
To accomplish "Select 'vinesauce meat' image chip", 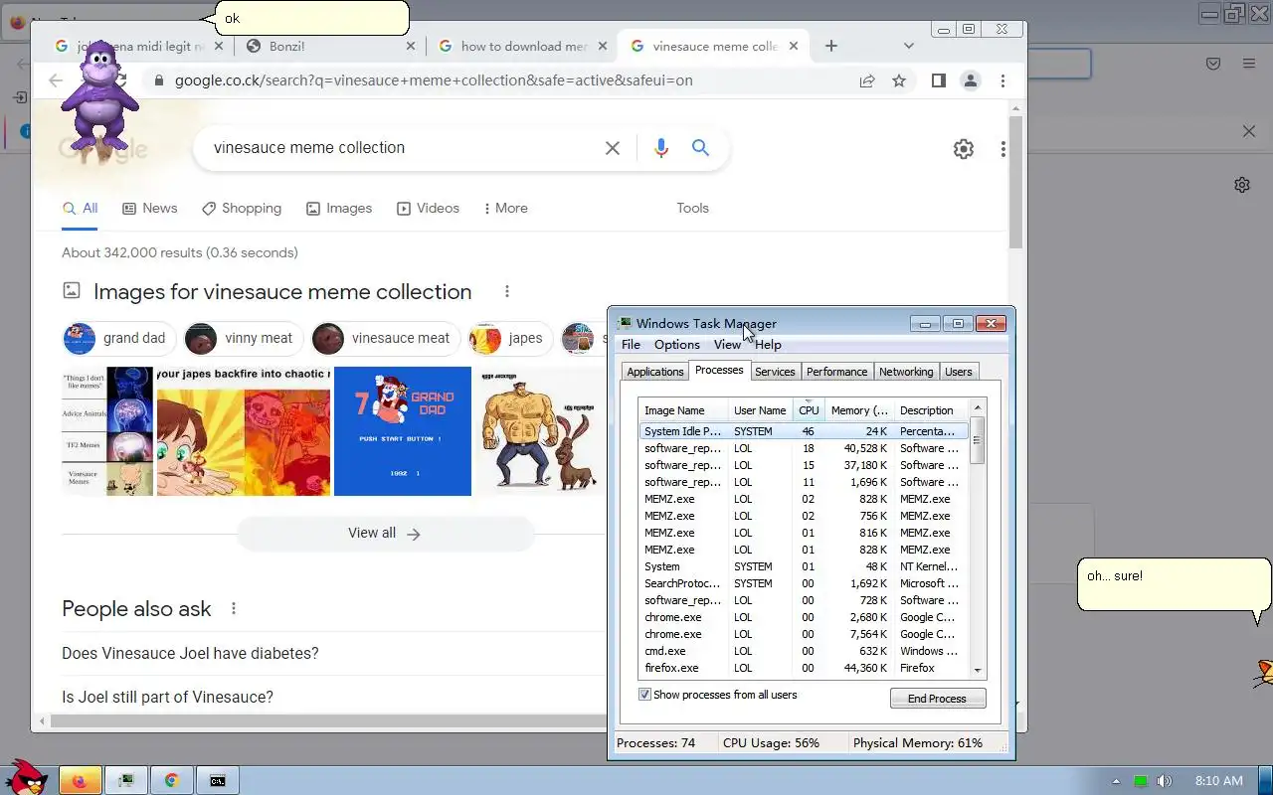I will (385, 338).
